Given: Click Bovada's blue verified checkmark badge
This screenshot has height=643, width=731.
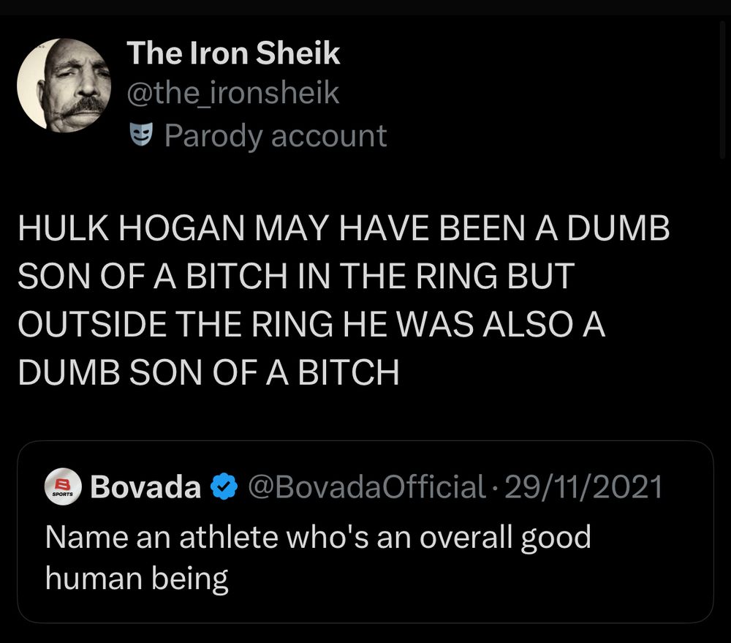Looking at the screenshot, I should point(224,486).
